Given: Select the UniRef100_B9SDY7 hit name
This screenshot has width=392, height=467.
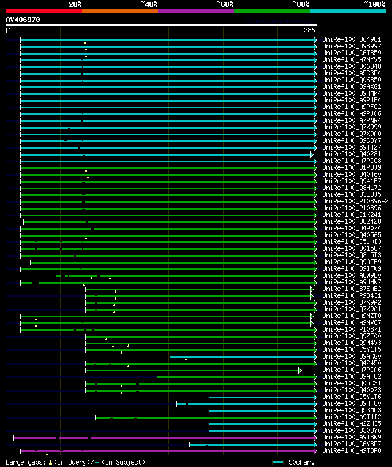Looking at the screenshot, I should 352,140.
